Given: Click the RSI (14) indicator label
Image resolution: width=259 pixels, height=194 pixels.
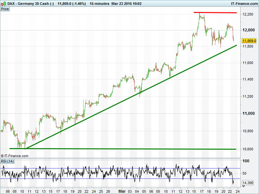Looking at the screenshot, I should pos(7,161).
